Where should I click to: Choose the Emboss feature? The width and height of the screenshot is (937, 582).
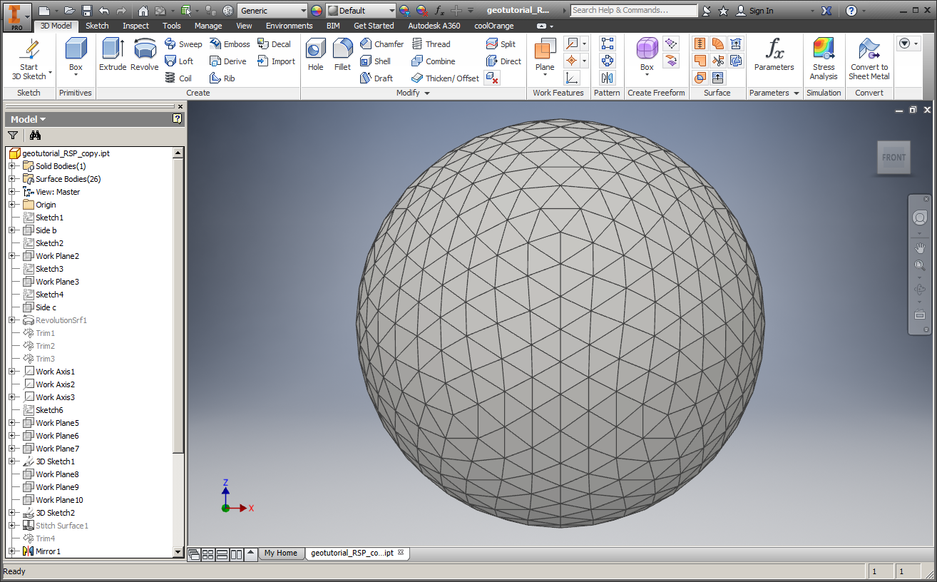pos(230,44)
